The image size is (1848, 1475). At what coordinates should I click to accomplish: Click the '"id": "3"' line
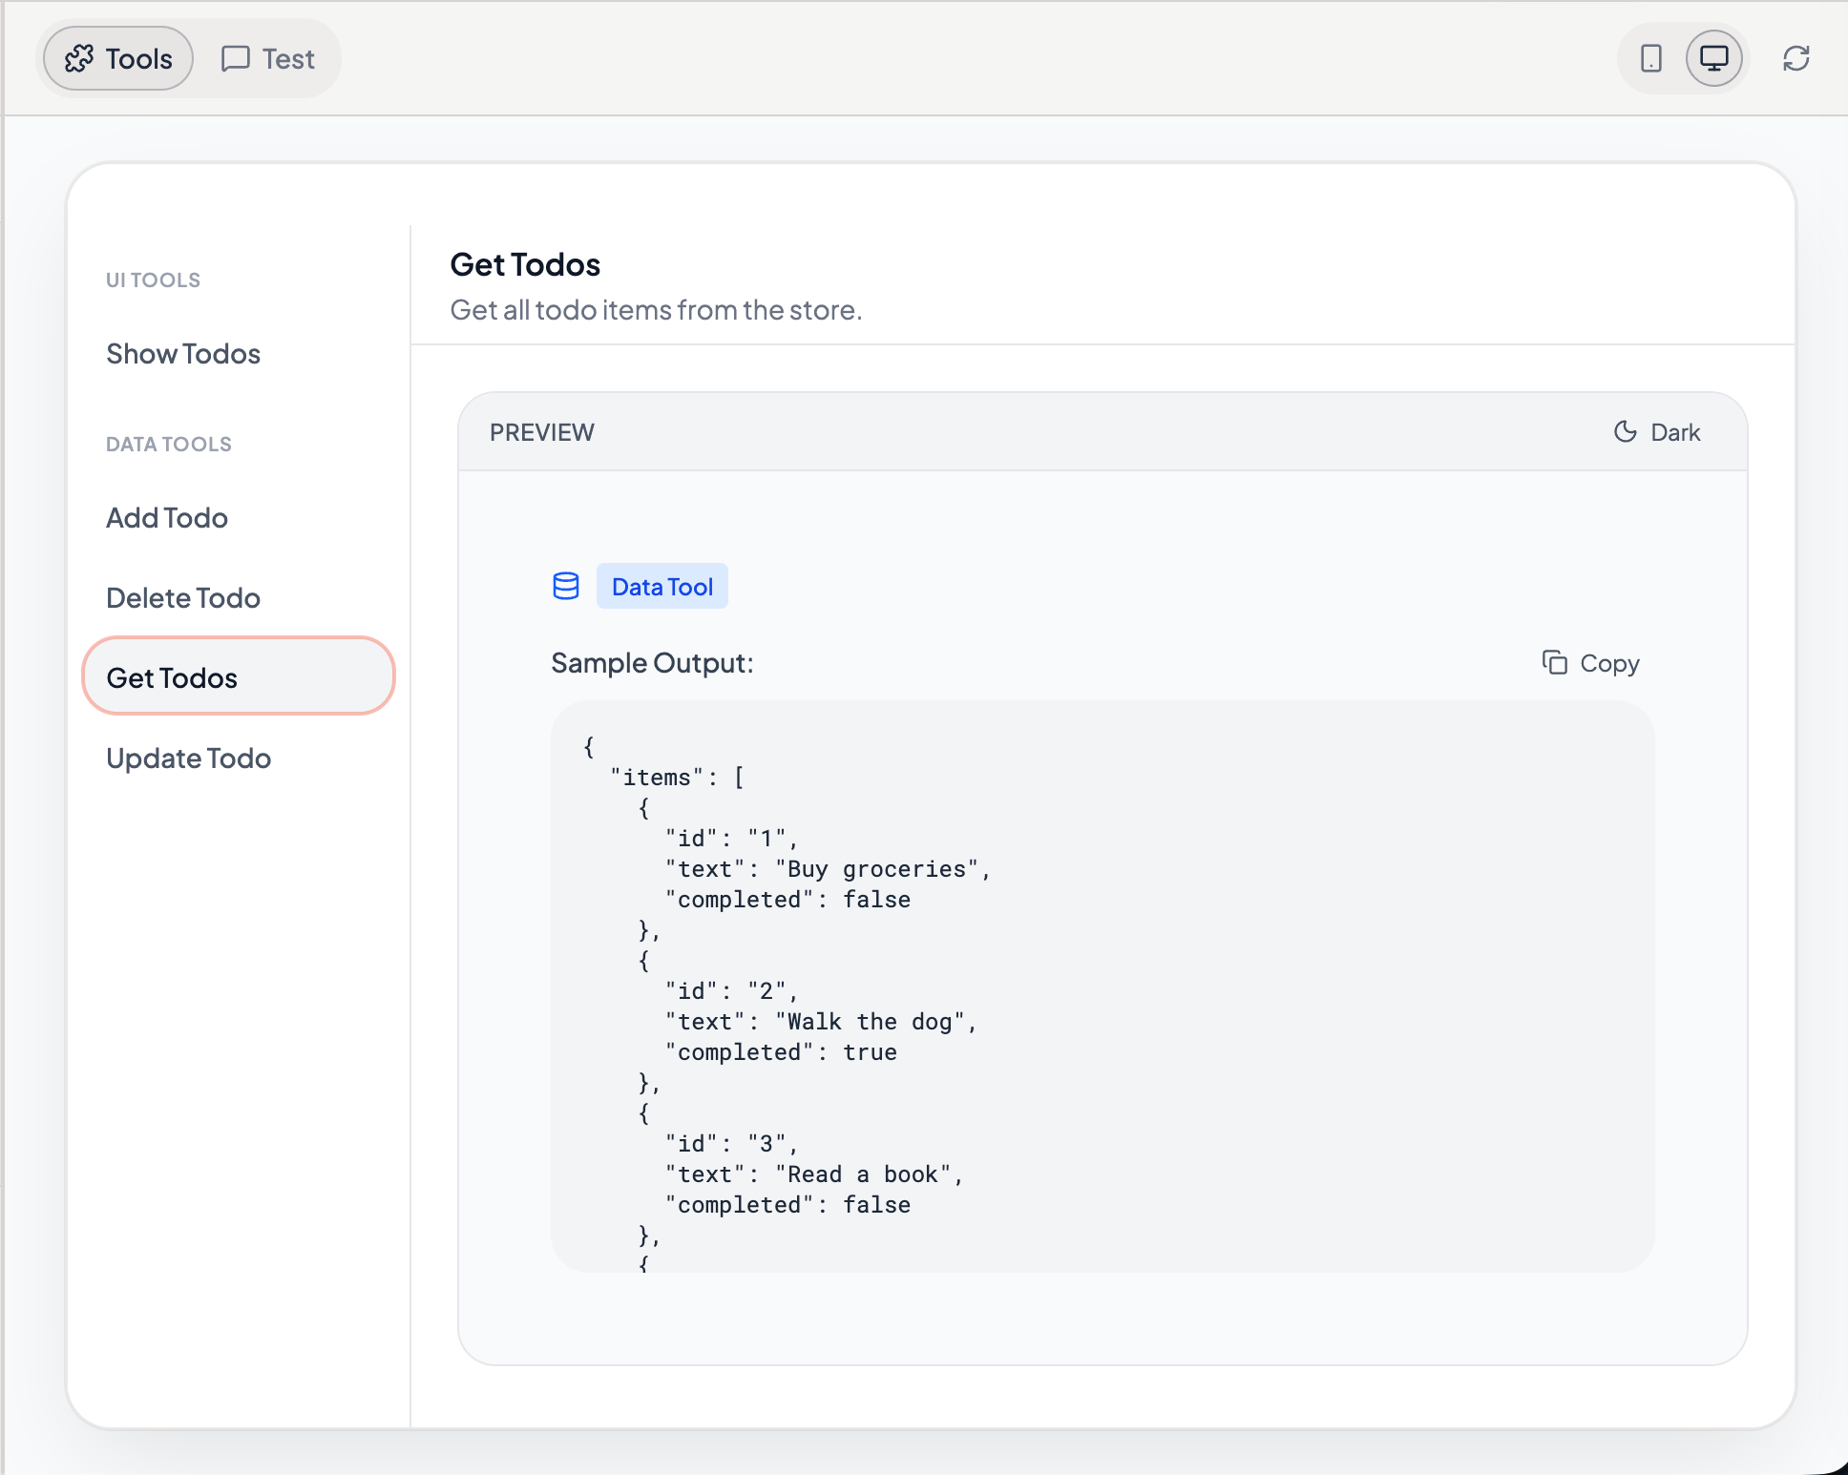click(732, 1144)
